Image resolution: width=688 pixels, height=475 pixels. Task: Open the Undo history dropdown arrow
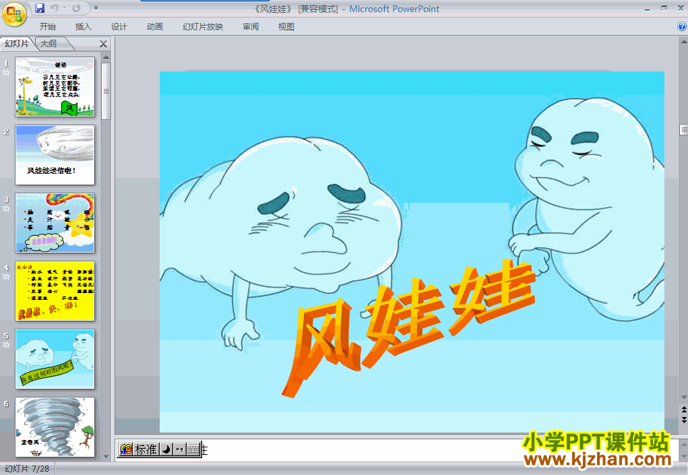click(65, 8)
